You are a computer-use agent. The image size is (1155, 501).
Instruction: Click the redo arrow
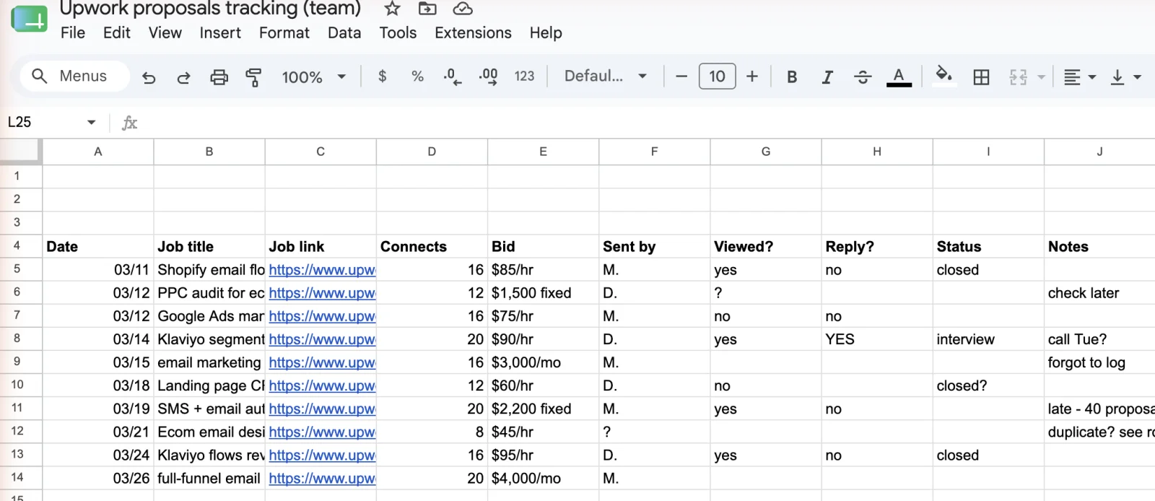click(x=183, y=77)
